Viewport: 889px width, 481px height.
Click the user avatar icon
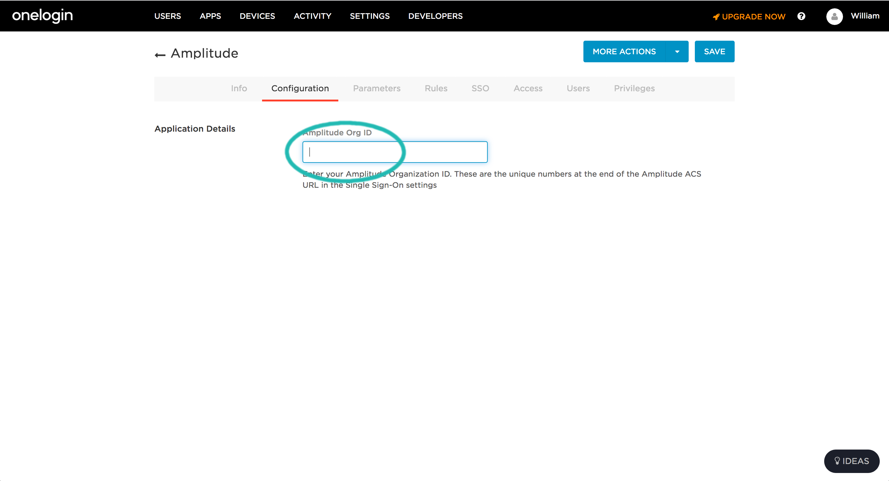(x=834, y=16)
